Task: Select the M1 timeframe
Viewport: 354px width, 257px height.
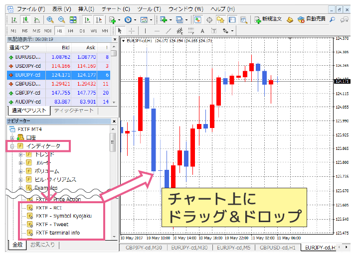Action: click(x=13, y=31)
